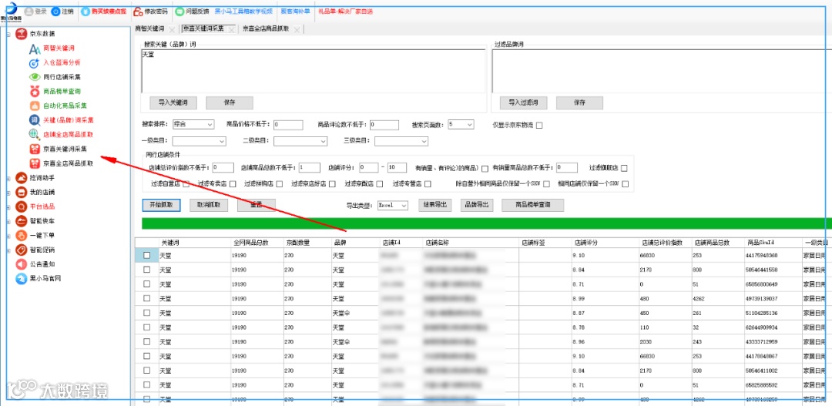The width and height of the screenshot is (832, 406).
Task: Toggle 过滤自营店 checkbox
Action: point(186,185)
